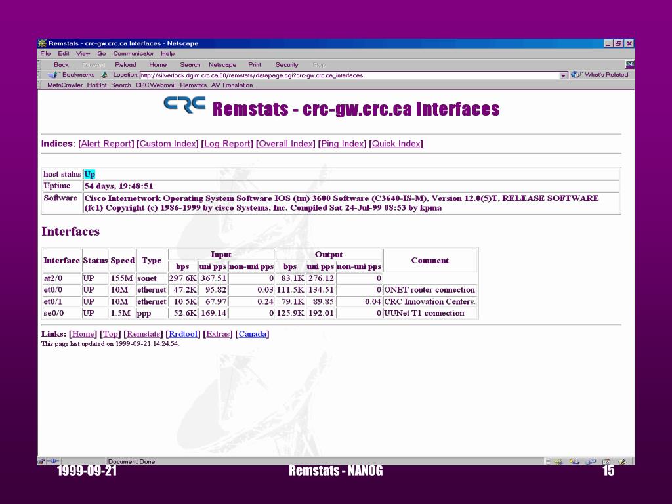The image size is (672, 504).
Task: Click the Stop toolbar button
Action: (319, 65)
